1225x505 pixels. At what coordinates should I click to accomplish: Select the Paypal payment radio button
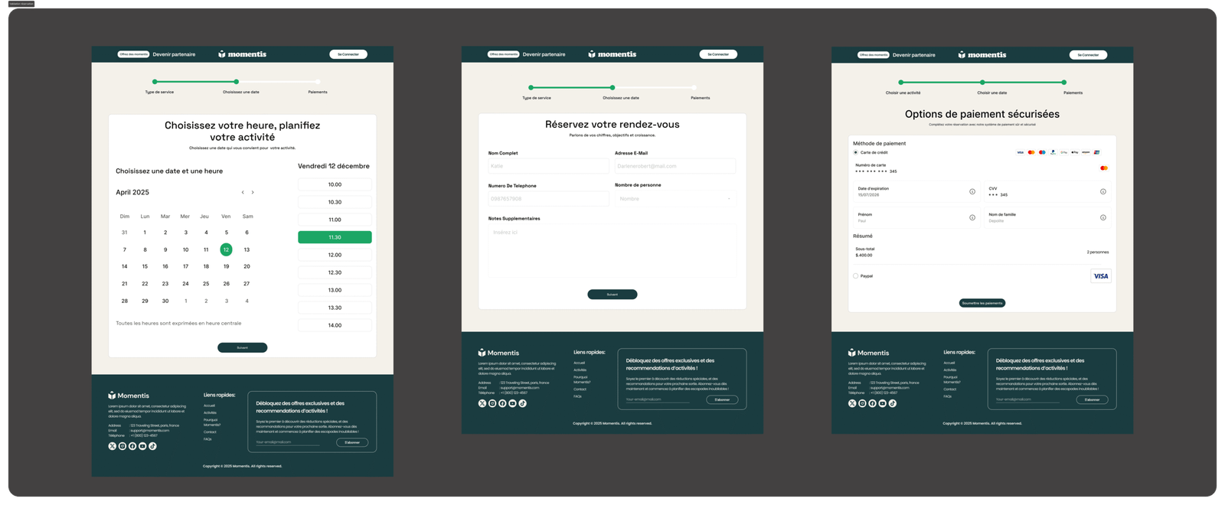click(x=856, y=276)
